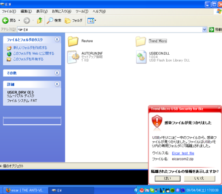This screenshot has height=194, width=222.
Task: Click the red Trend Micro tray icon
Action: click(142, 191)
